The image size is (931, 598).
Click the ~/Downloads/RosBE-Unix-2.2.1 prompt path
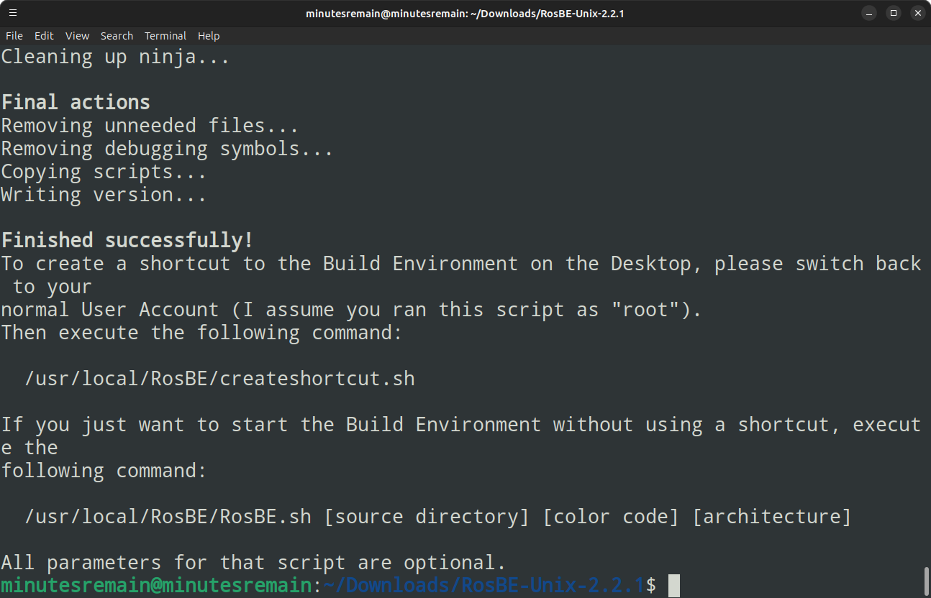(484, 585)
